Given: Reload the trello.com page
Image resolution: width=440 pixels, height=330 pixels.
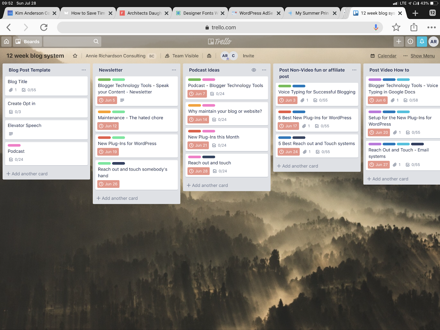Looking at the screenshot, I should (44, 27).
